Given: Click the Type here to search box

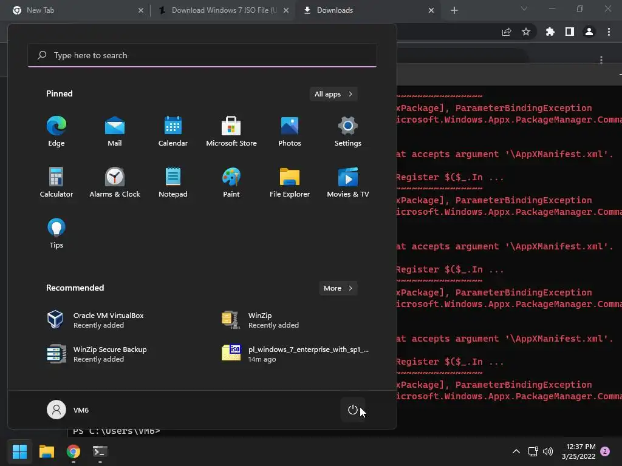Looking at the screenshot, I should 202,55.
